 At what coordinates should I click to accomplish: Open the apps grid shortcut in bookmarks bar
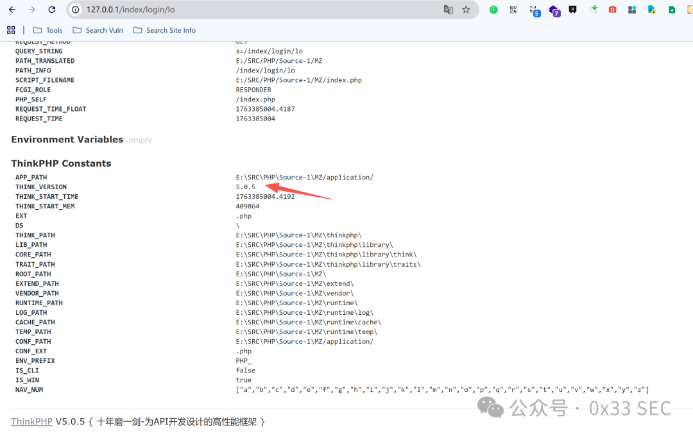[x=11, y=30]
